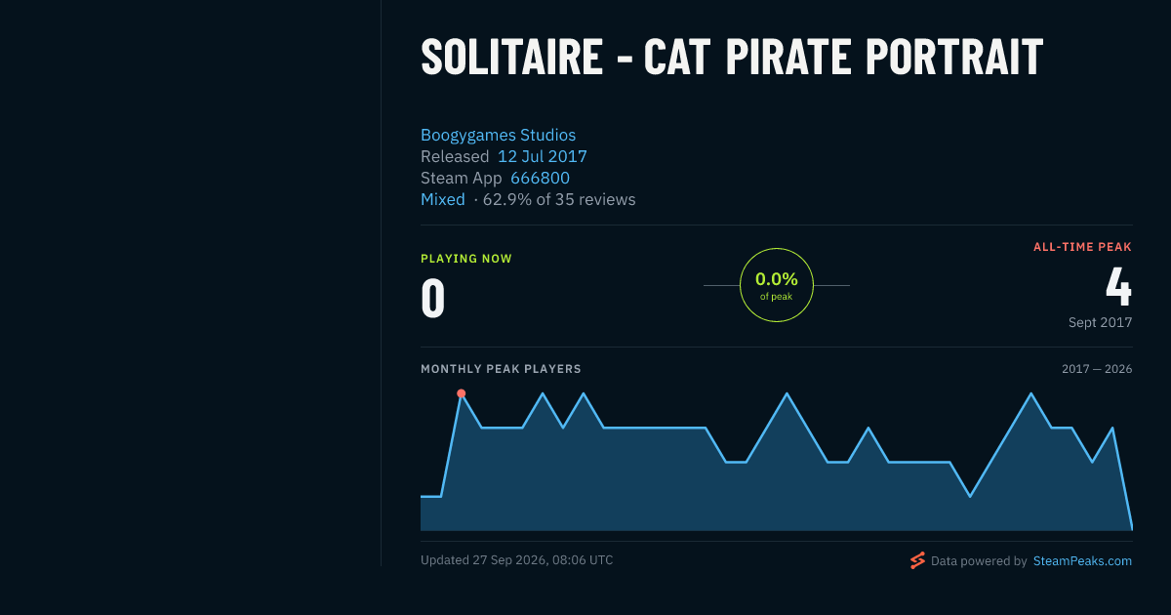
Task: Click the release date 12 Jul 2017
Action: 543,157
